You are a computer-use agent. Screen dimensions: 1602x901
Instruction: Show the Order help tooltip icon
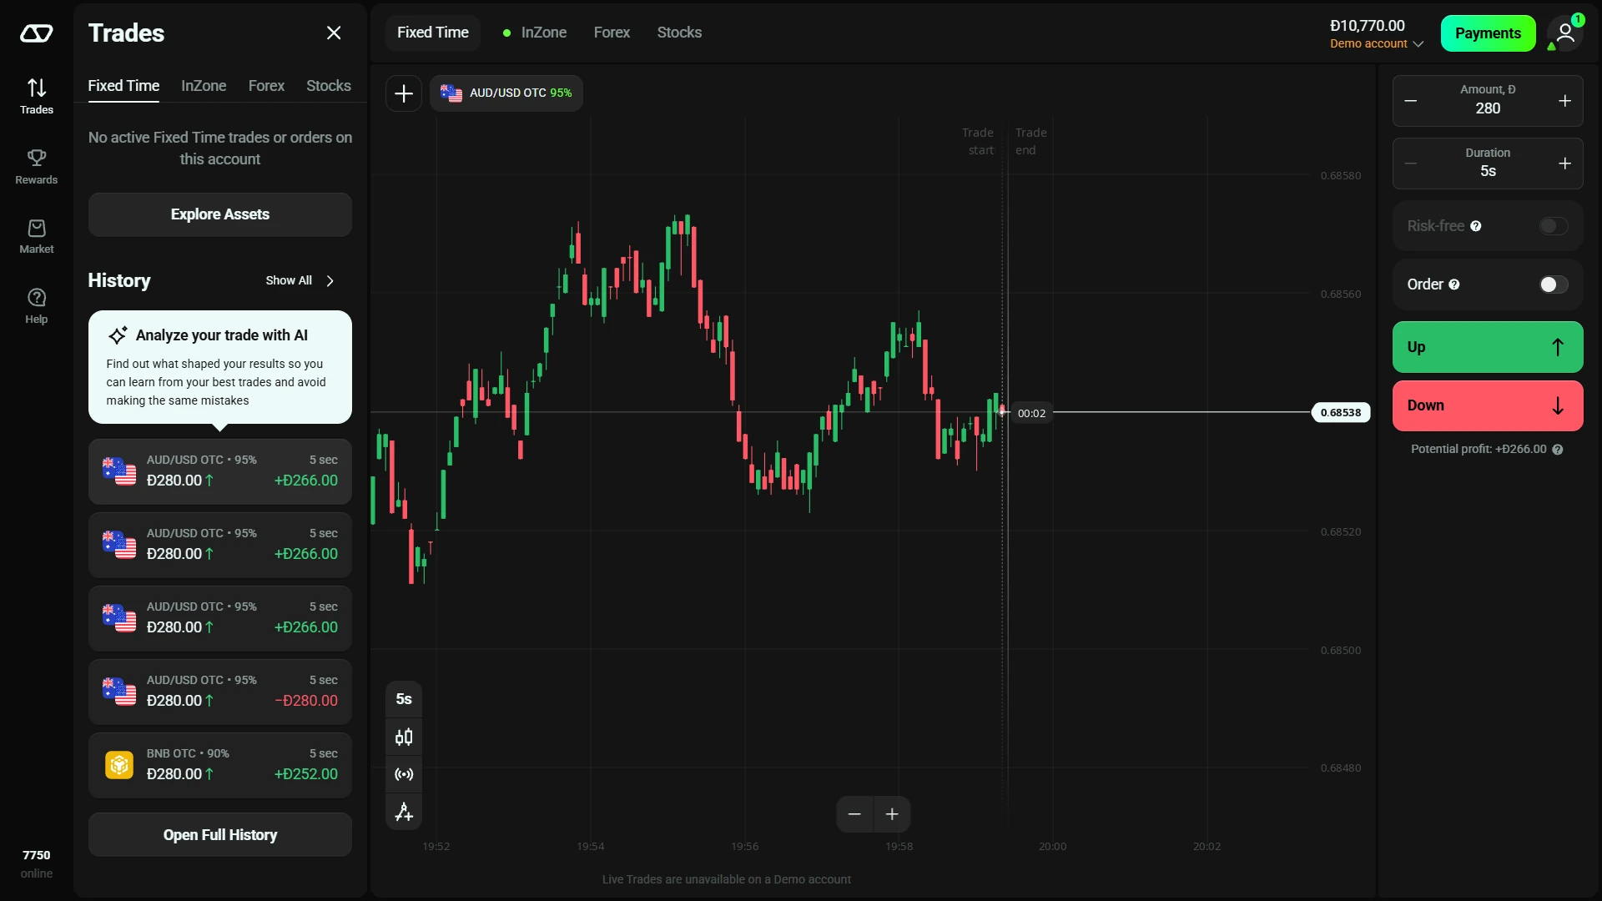(x=1454, y=284)
